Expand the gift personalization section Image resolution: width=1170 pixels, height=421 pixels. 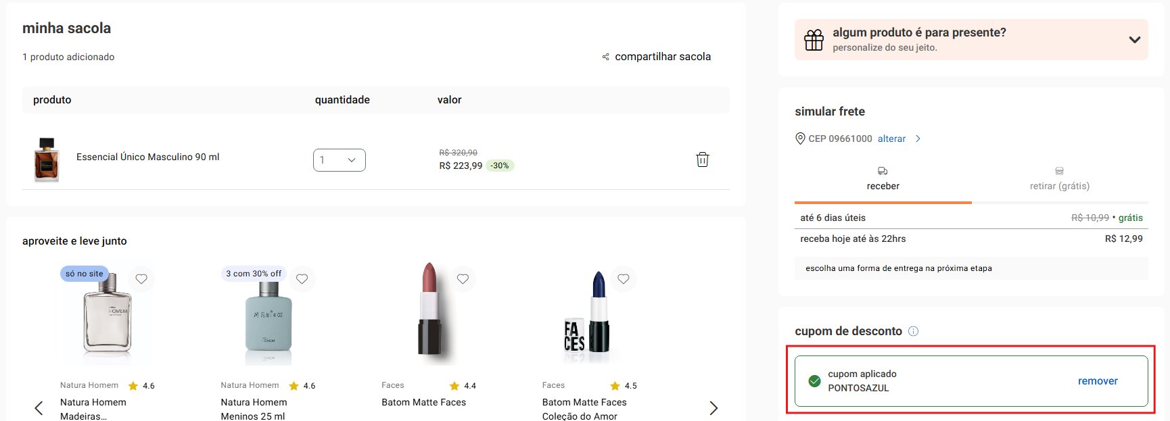[x=1134, y=40]
